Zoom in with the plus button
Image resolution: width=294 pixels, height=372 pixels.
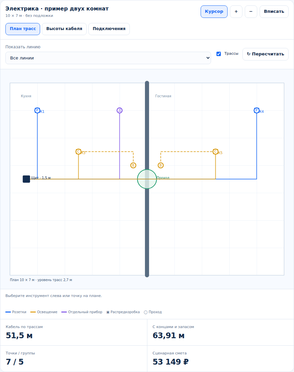click(x=236, y=11)
